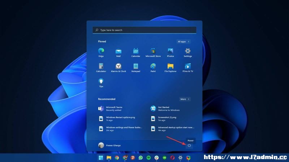Open Settings gear on taskbar
Image resolution: width=289 pixels, height=162 pixels.
click(180, 158)
